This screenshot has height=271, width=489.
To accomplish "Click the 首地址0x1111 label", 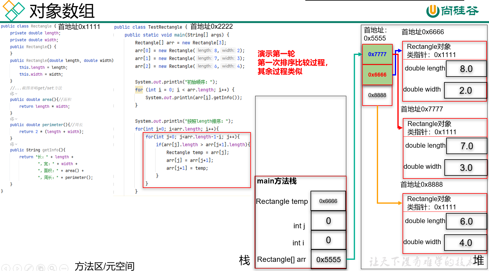I will tap(79, 27).
